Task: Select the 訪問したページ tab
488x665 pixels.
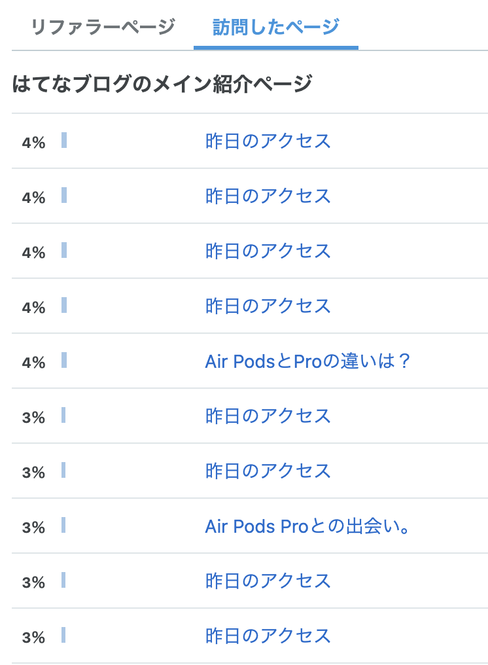Action: coord(276,27)
